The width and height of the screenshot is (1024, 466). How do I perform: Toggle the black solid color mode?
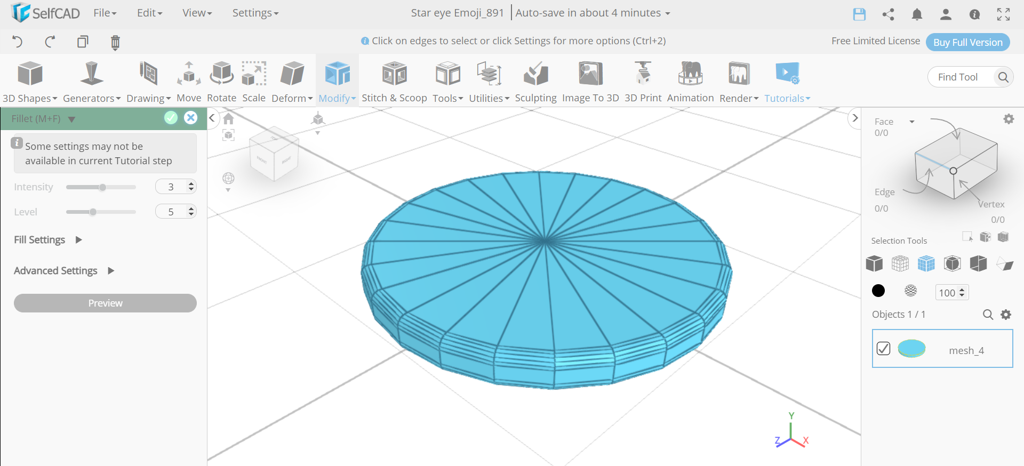tap(878, 291)
